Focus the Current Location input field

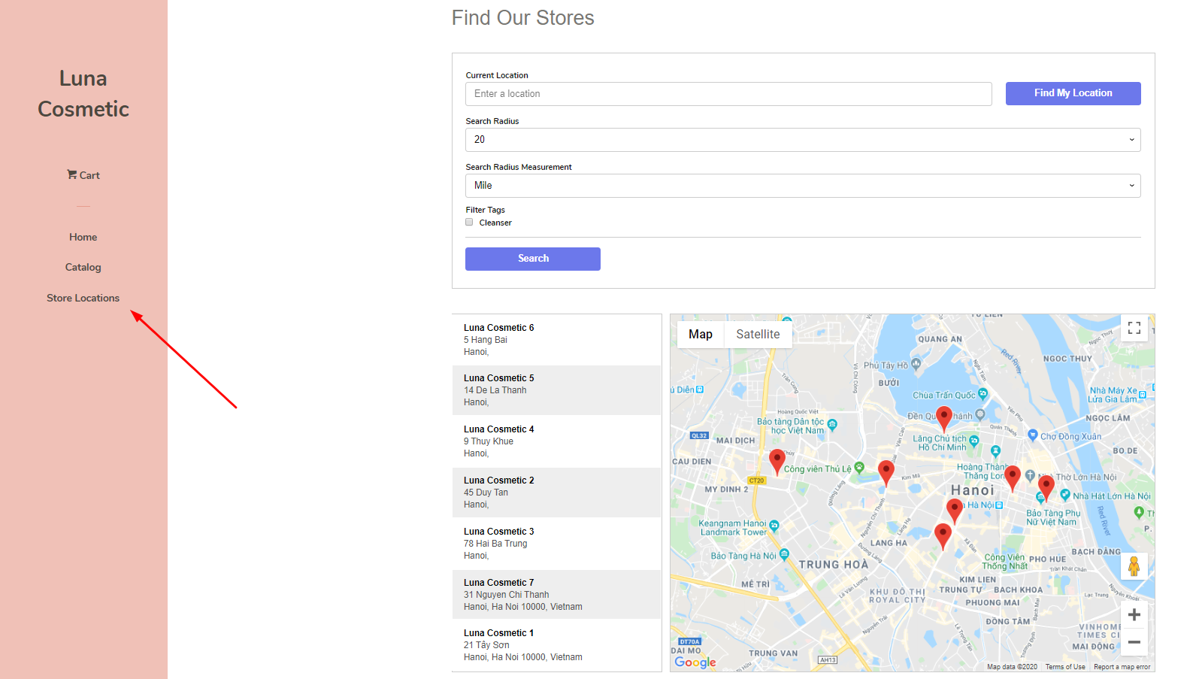tap(728, 94)
